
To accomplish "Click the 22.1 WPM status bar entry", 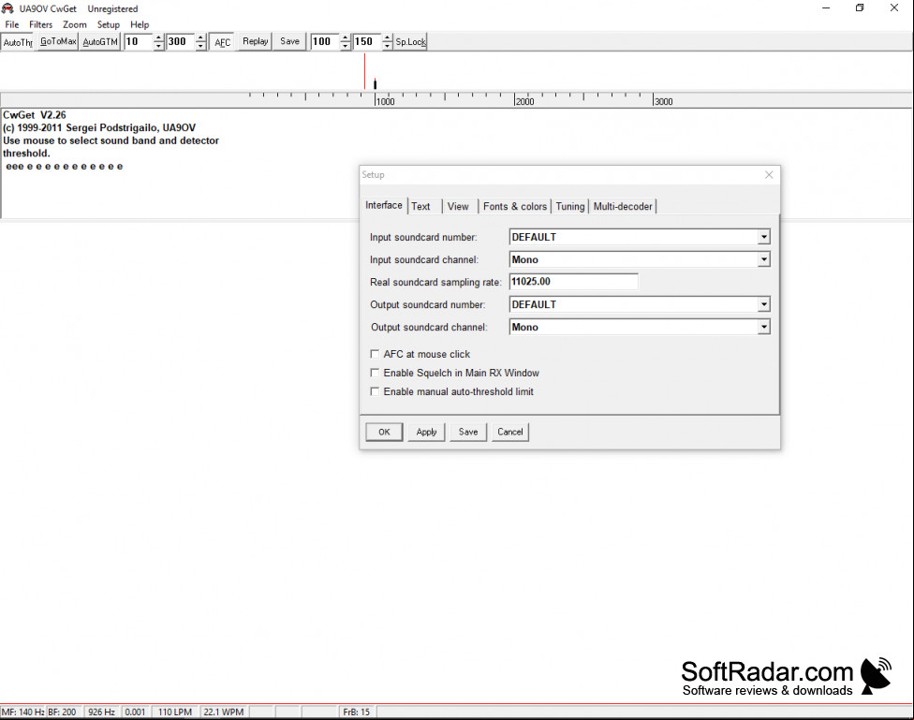I will point(223,712).
